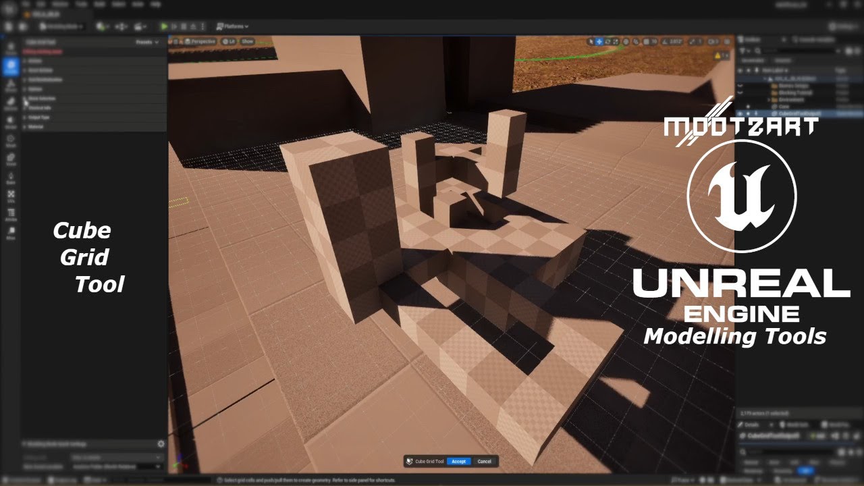The width and height of the screenshot is (864, 486).
Task: Expand the Environment folder in Outliner
Action: point(769,99)
